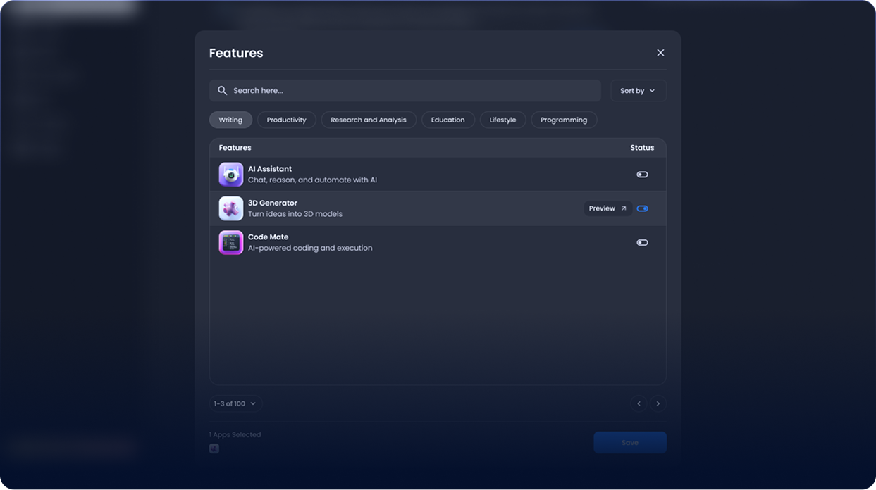Filter by Research and Analysis
The image size is (876, 490).
pyautogui.click(x=369, y=120)
